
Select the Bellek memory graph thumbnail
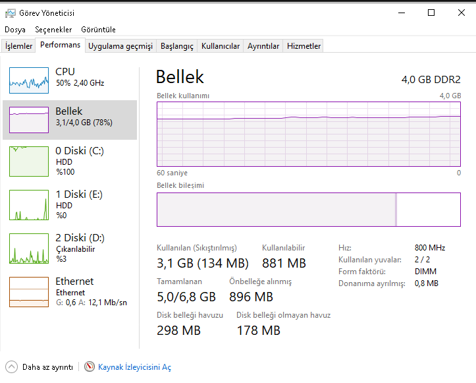tap(29, 119)
